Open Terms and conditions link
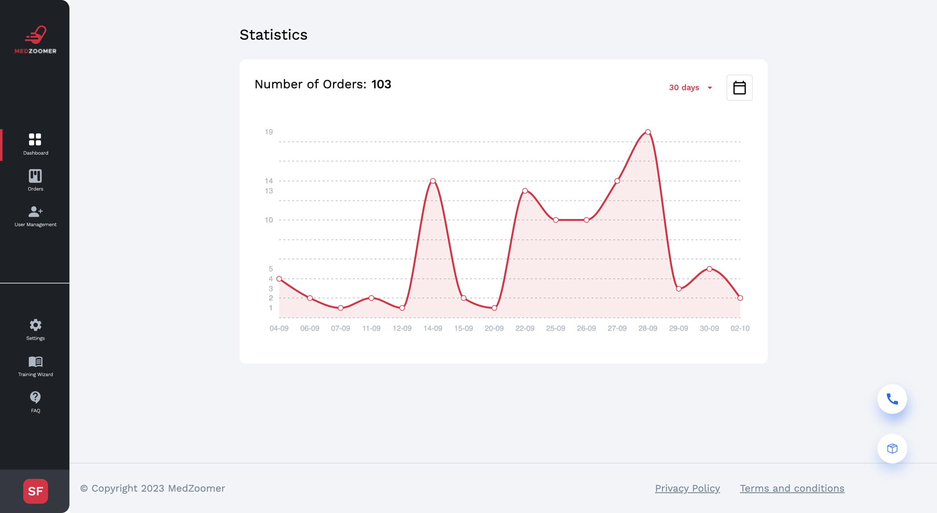937x513 pixels. [x=792, y=488]
